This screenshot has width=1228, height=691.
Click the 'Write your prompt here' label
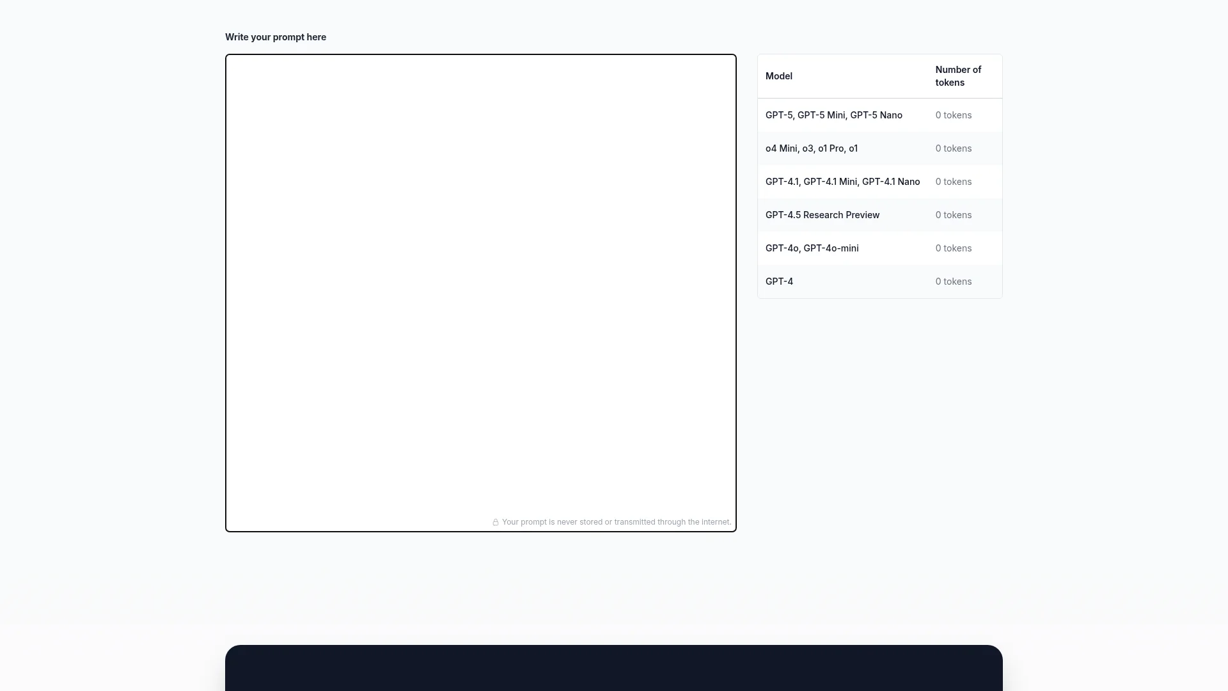click(x=276, y=37)
